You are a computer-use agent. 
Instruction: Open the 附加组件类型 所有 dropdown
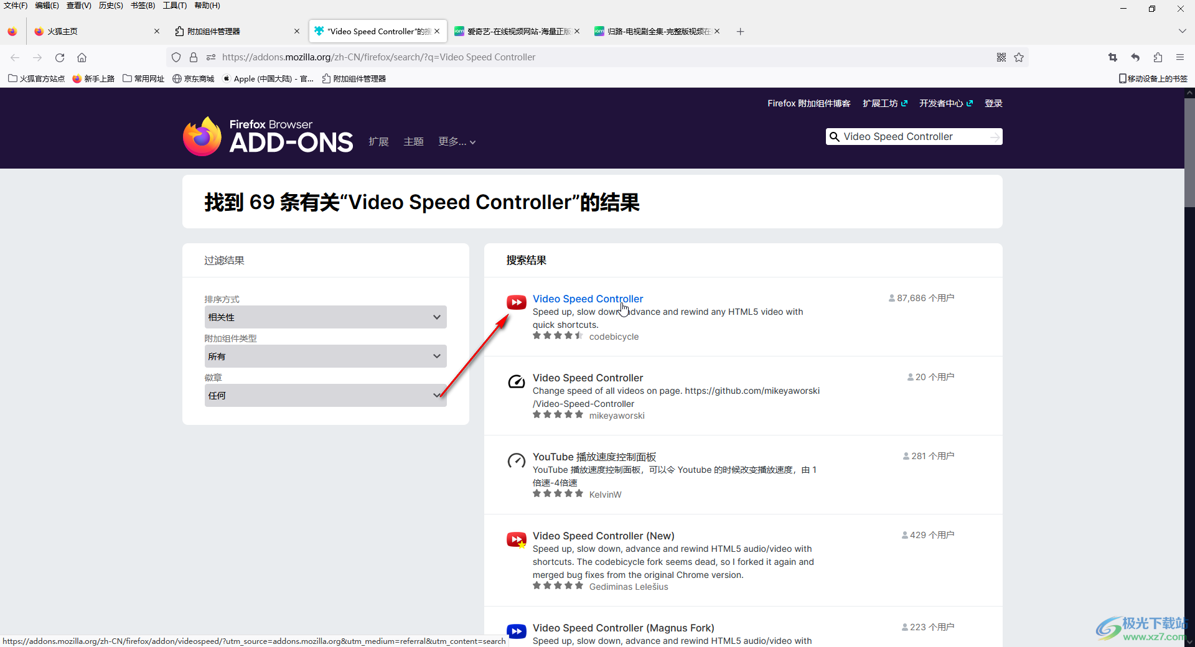click(326, 356)
